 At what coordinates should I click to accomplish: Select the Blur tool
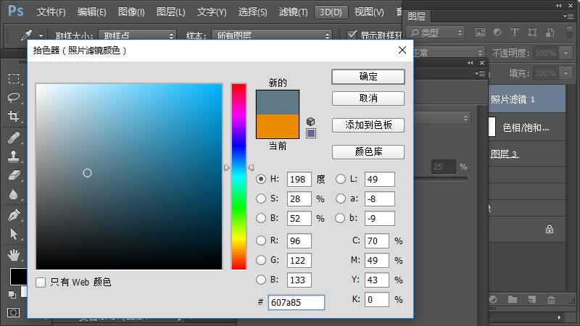click(14, 194)
